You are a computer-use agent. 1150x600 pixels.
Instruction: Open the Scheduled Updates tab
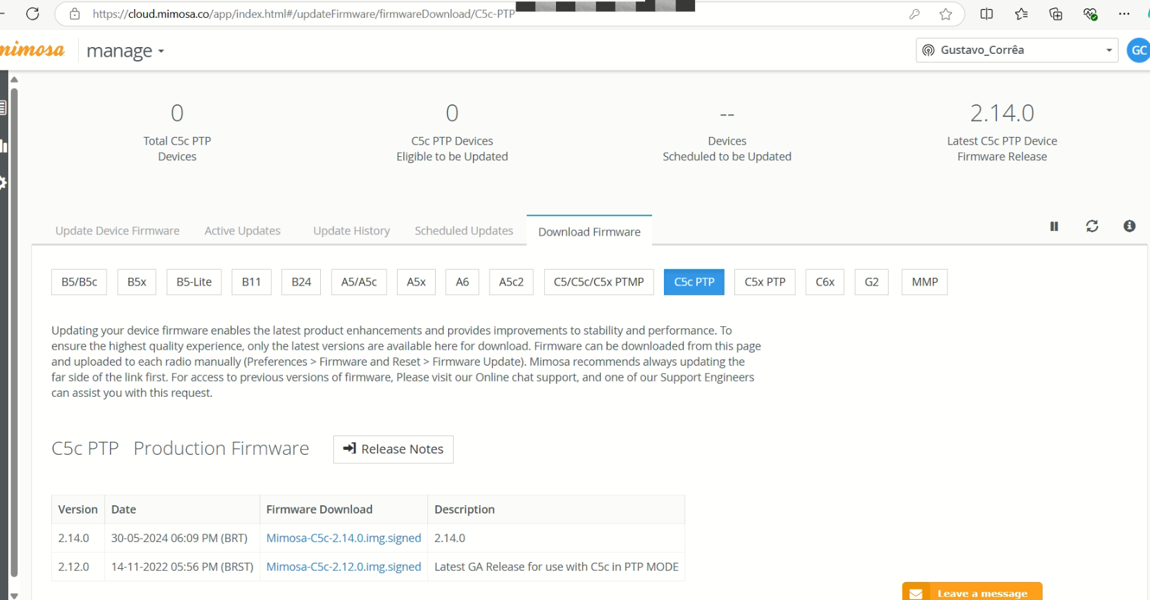click(x=464, y=231)
